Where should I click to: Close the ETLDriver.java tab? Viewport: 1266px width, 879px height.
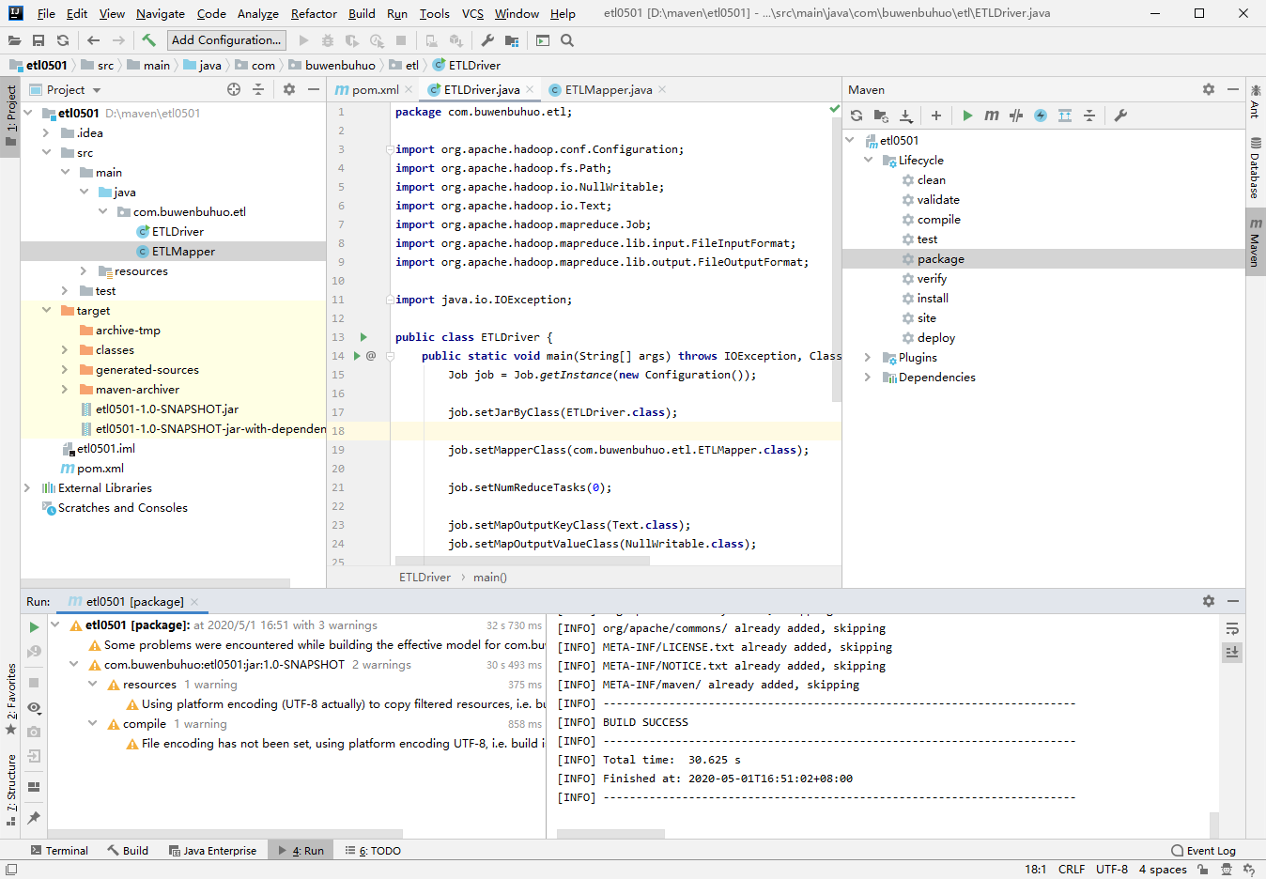[530, 89]
